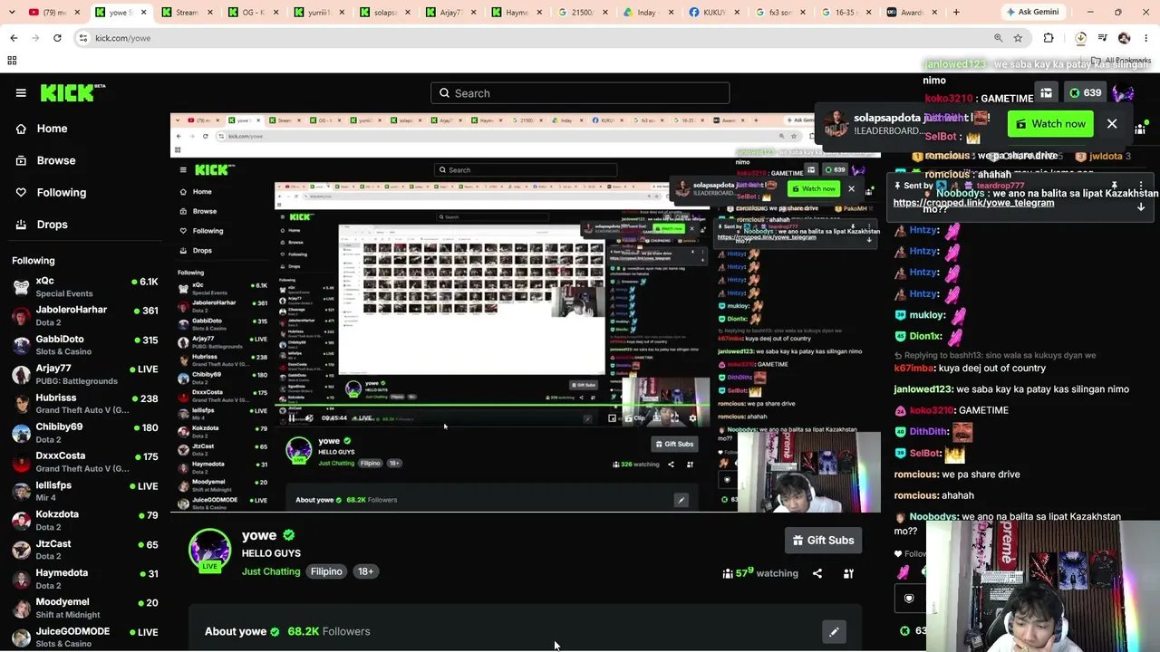The height and width of the screenshot is (652, 1160).
Task: Focus the Kick search field
Action: click(x=580, y=93)
